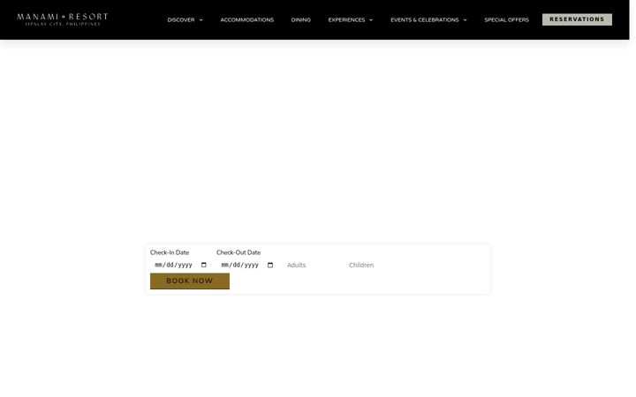636x397 pixels.
Task: View Special Offers page
Action: (507, 19)
